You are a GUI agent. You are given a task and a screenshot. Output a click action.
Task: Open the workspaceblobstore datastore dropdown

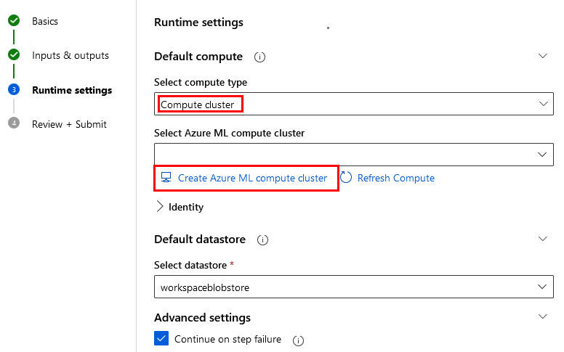pos(354,287)
